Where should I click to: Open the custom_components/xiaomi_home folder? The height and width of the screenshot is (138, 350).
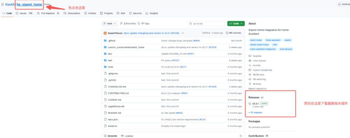point(126,47)
